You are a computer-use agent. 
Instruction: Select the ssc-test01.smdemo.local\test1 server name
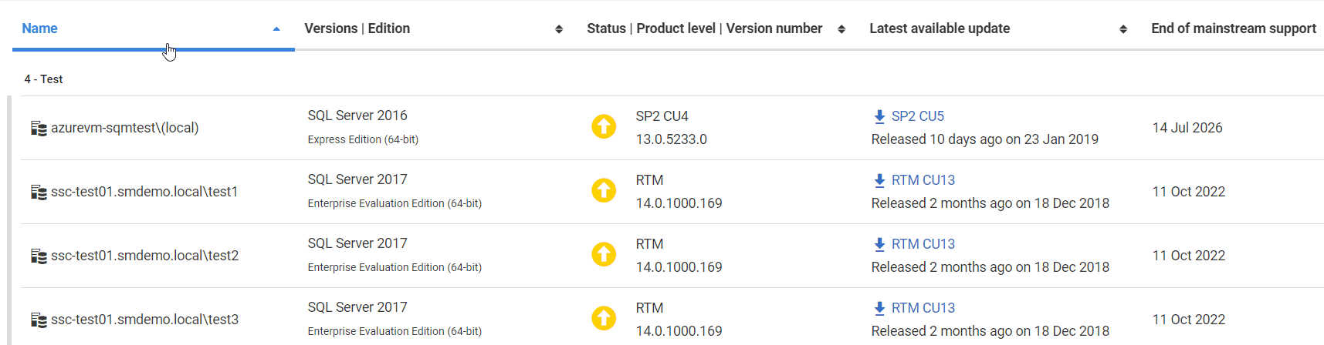(x=144, y=192)
